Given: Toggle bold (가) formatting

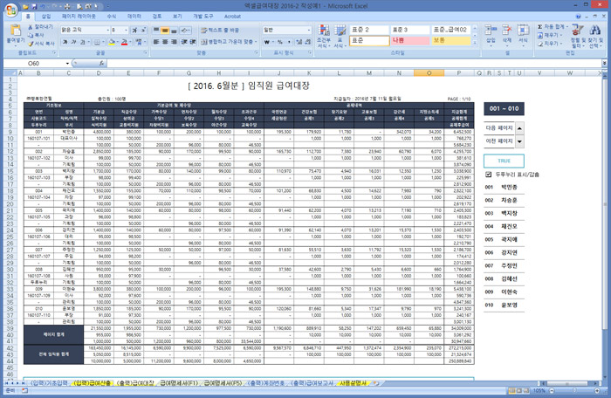Looking at the screenshot, I should pos(65,42).
